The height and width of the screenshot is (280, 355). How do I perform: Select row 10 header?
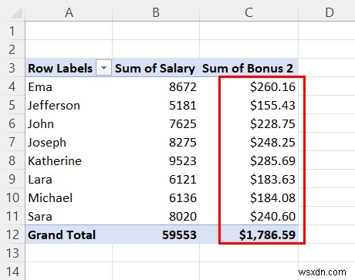[12, 197]
